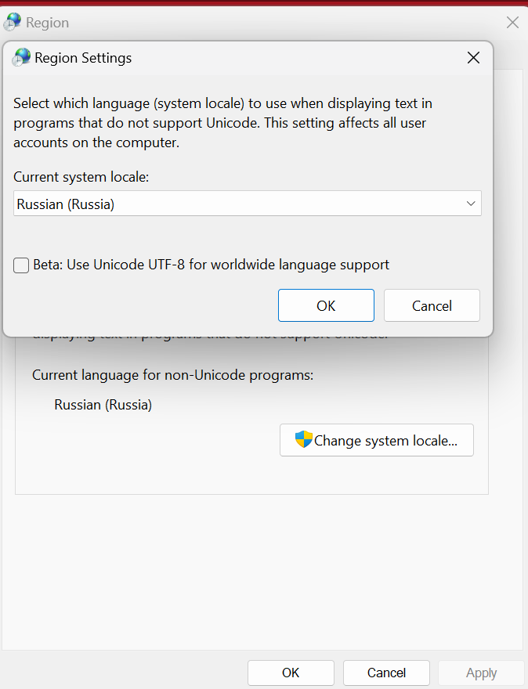
Task: Open the Current system locale combo box
Action: click(248, 204)
